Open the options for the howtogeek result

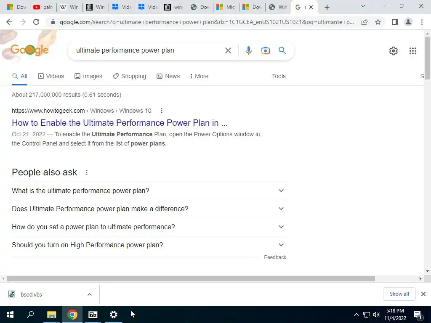[162, 111]
